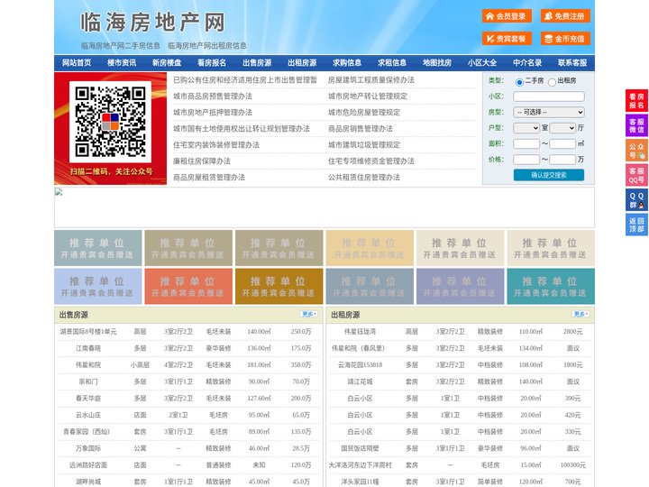Focus the minimum 面积 field
The image size is (649, 487).
click(526, 143)
